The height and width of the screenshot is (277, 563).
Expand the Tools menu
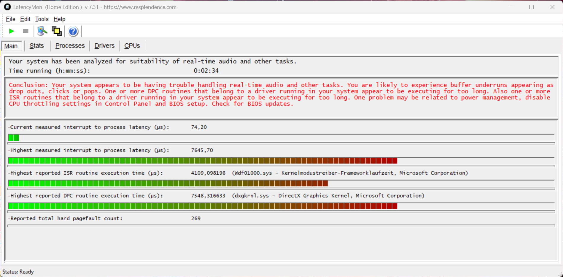42,19
